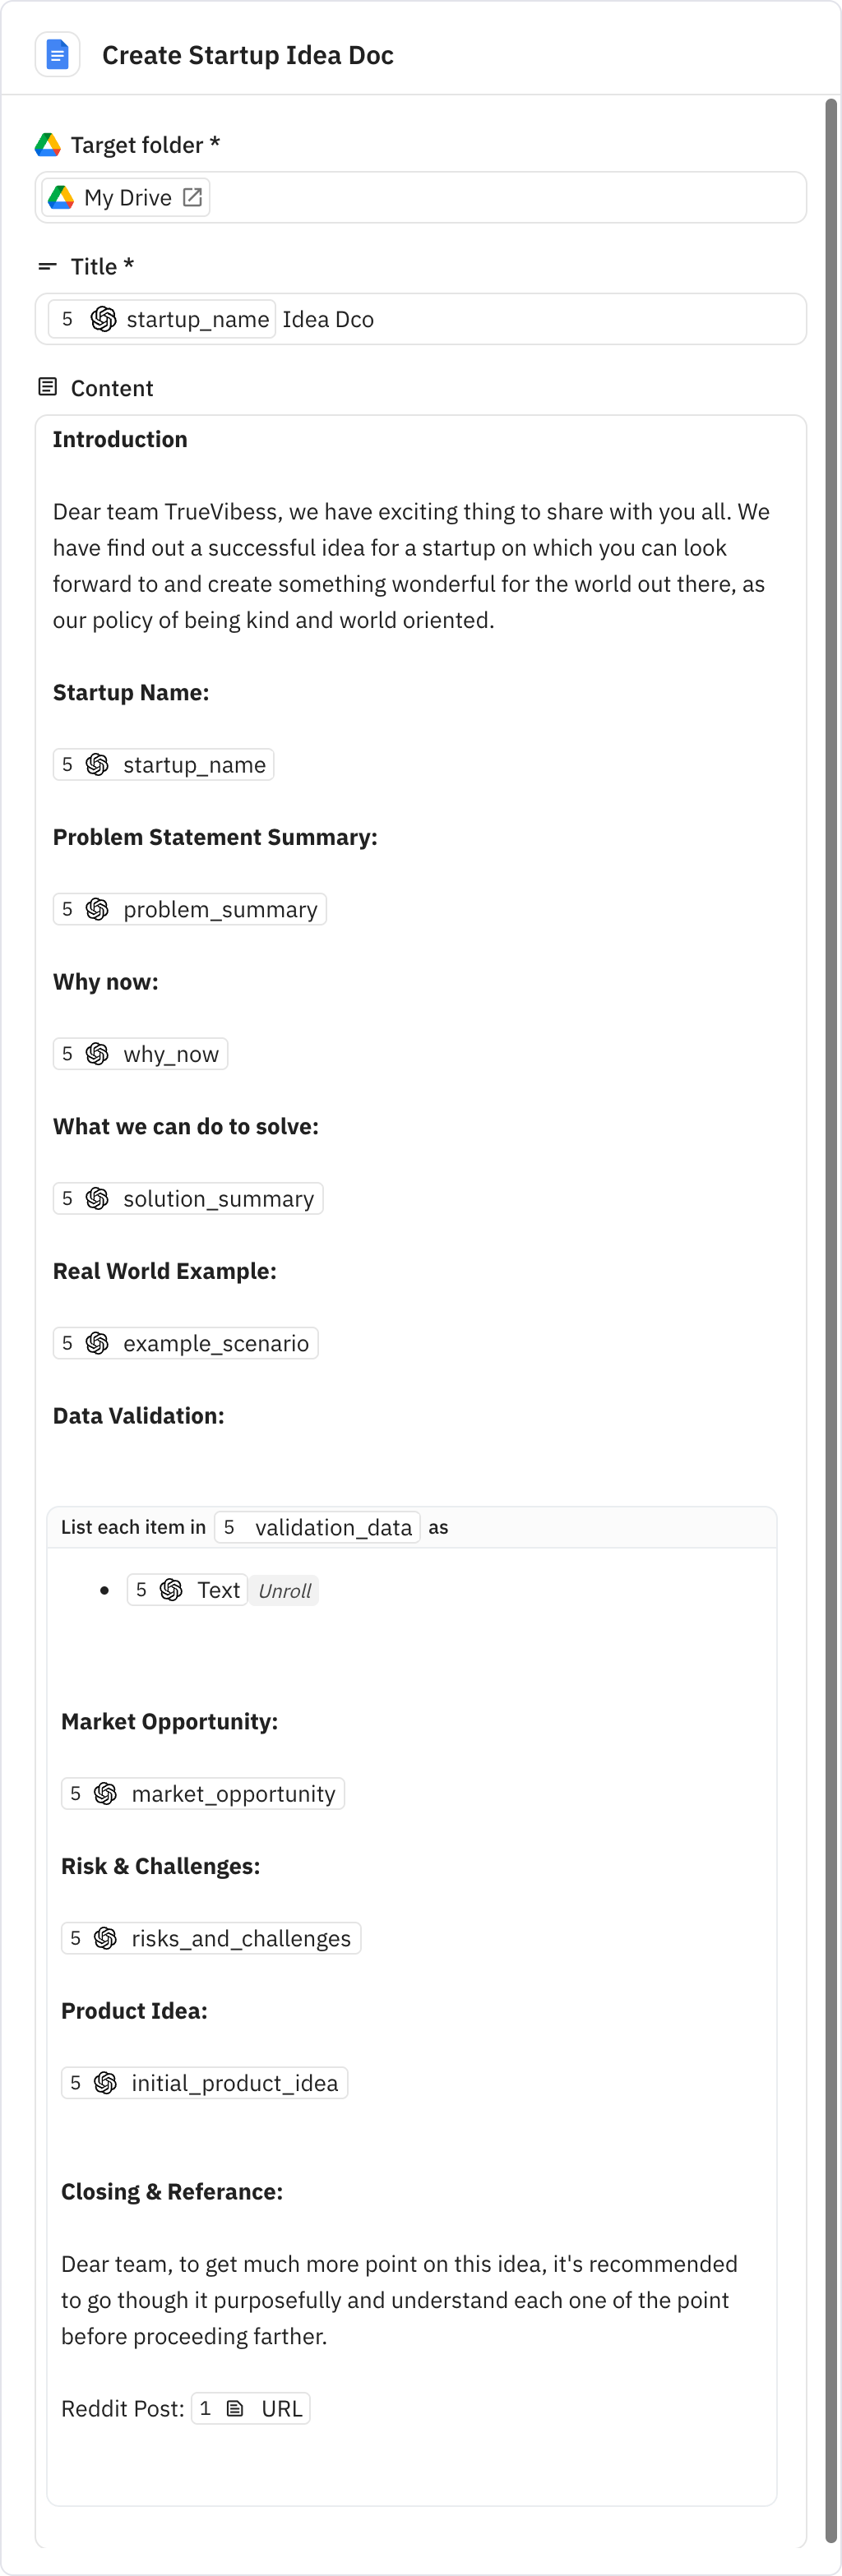The height and width of the screenshot is (2576, 842).
Task: Open My Drive via the external link icon
Action: coord(193,197)
